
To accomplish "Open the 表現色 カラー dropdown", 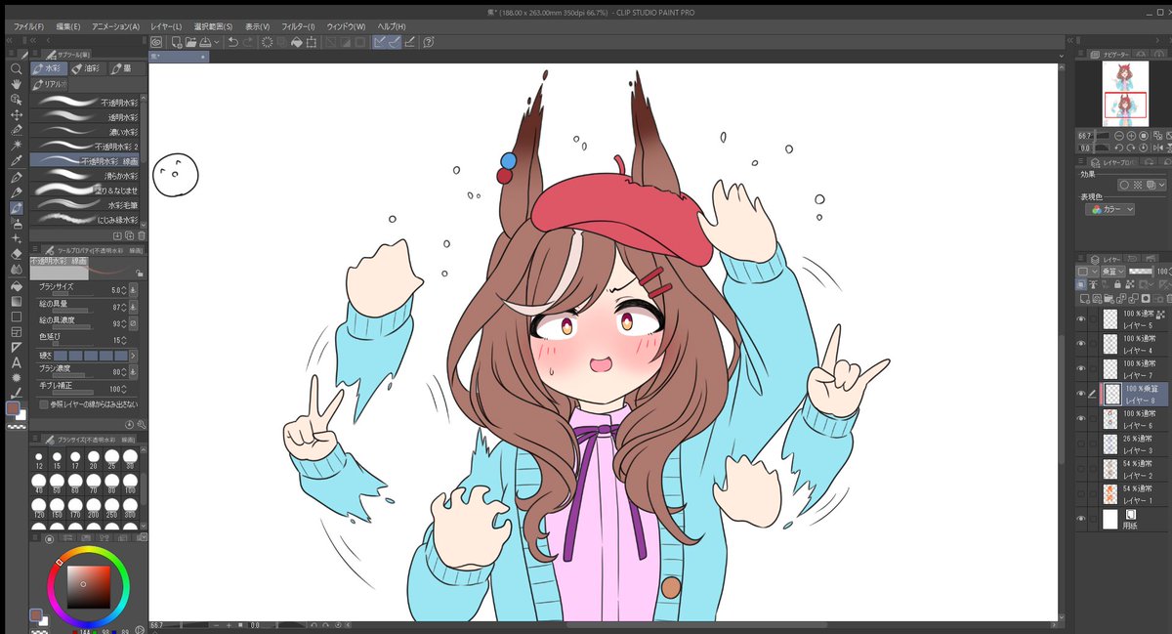I will coord(1112,209).
